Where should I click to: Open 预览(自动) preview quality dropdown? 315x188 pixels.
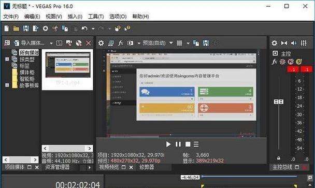point(157,43)
